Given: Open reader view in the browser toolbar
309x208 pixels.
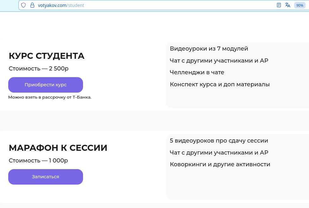Looking at the screenshot, I should pos(279,5).
